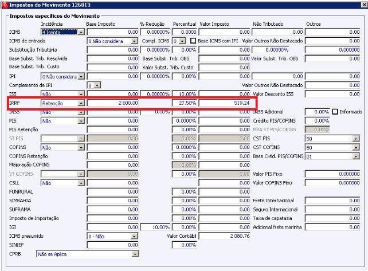Open the CSLL incidence dropdown
Viewport: 368px width, 271px height.
[x=81, y=183]
